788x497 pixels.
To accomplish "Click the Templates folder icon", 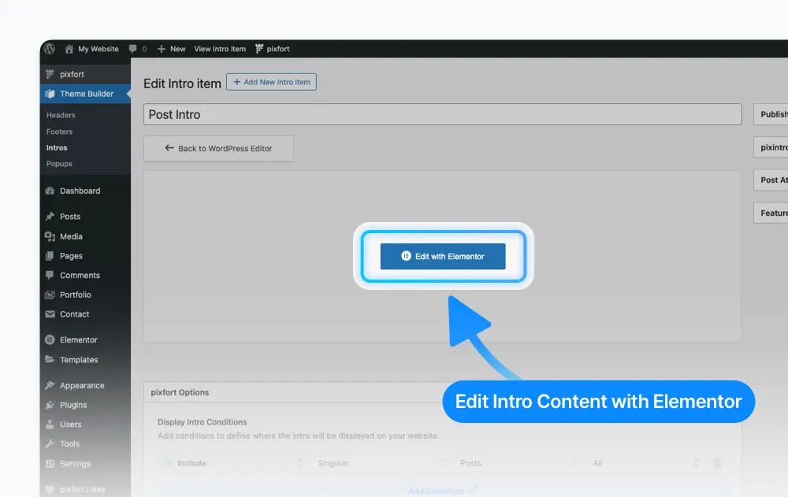I will [x=50, y=359].
